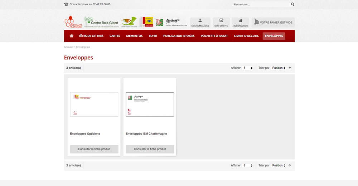358x186 pixels.
Task: Open the Enveloppes Opticiens title link
Action: pos(85,134)
